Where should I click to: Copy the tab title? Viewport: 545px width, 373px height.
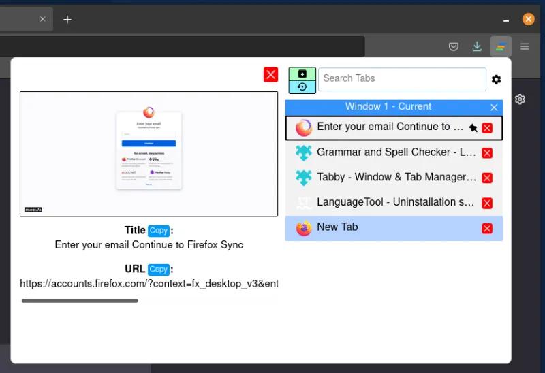tap(159, 231)
